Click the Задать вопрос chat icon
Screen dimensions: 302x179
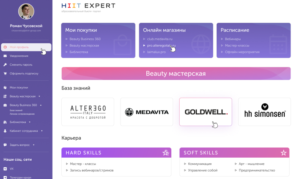5,145
